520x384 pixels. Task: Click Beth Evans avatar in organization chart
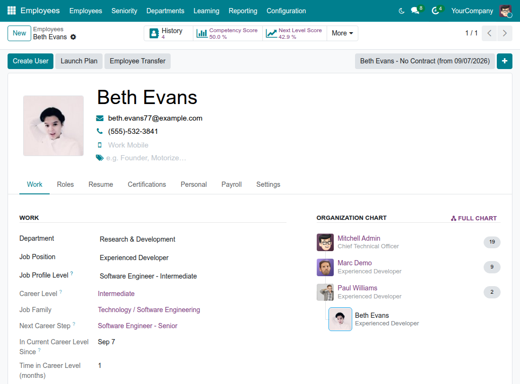pyautogui.click(x=340, y=319)
